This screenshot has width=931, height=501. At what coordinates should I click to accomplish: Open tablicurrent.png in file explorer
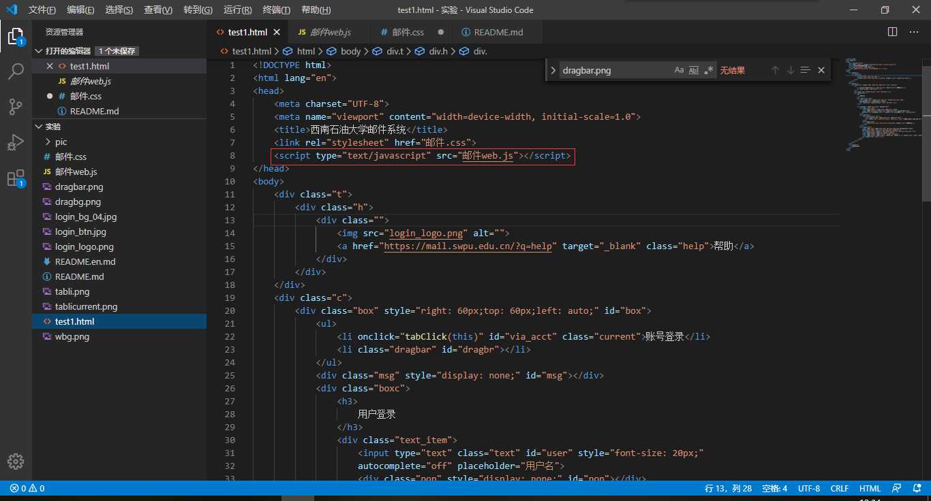tap(86, 306)
